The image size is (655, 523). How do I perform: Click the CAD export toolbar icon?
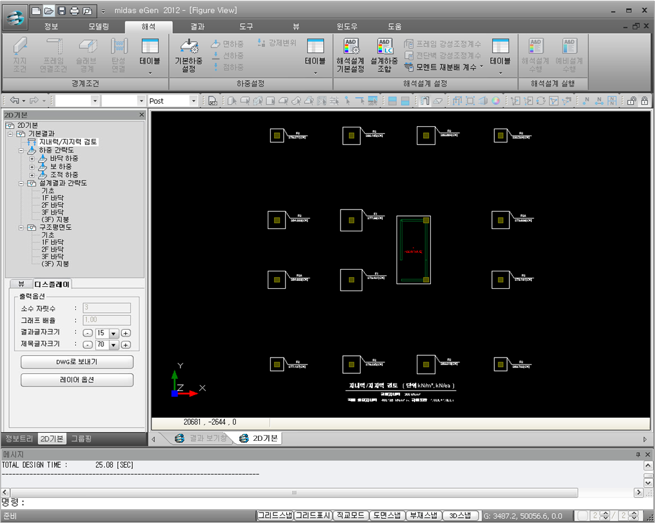(213, 101)
